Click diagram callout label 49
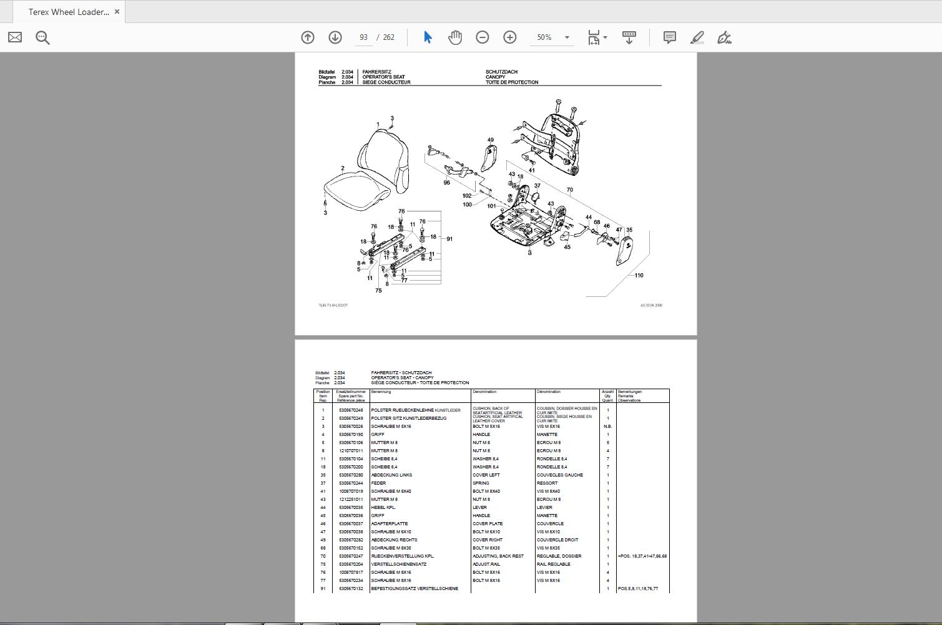The width and height of the screenshot is (942, 625). pos(491,140)
